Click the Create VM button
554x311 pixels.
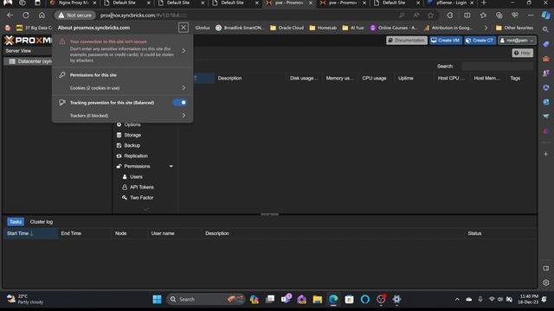coord(446,41)
